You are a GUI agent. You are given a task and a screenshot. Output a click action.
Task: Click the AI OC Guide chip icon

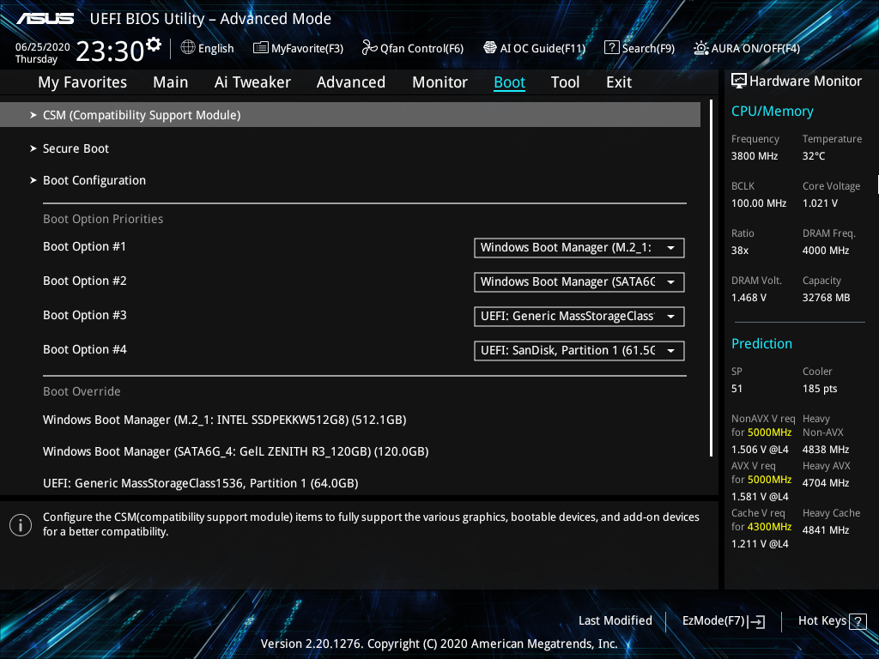(490, 48)
